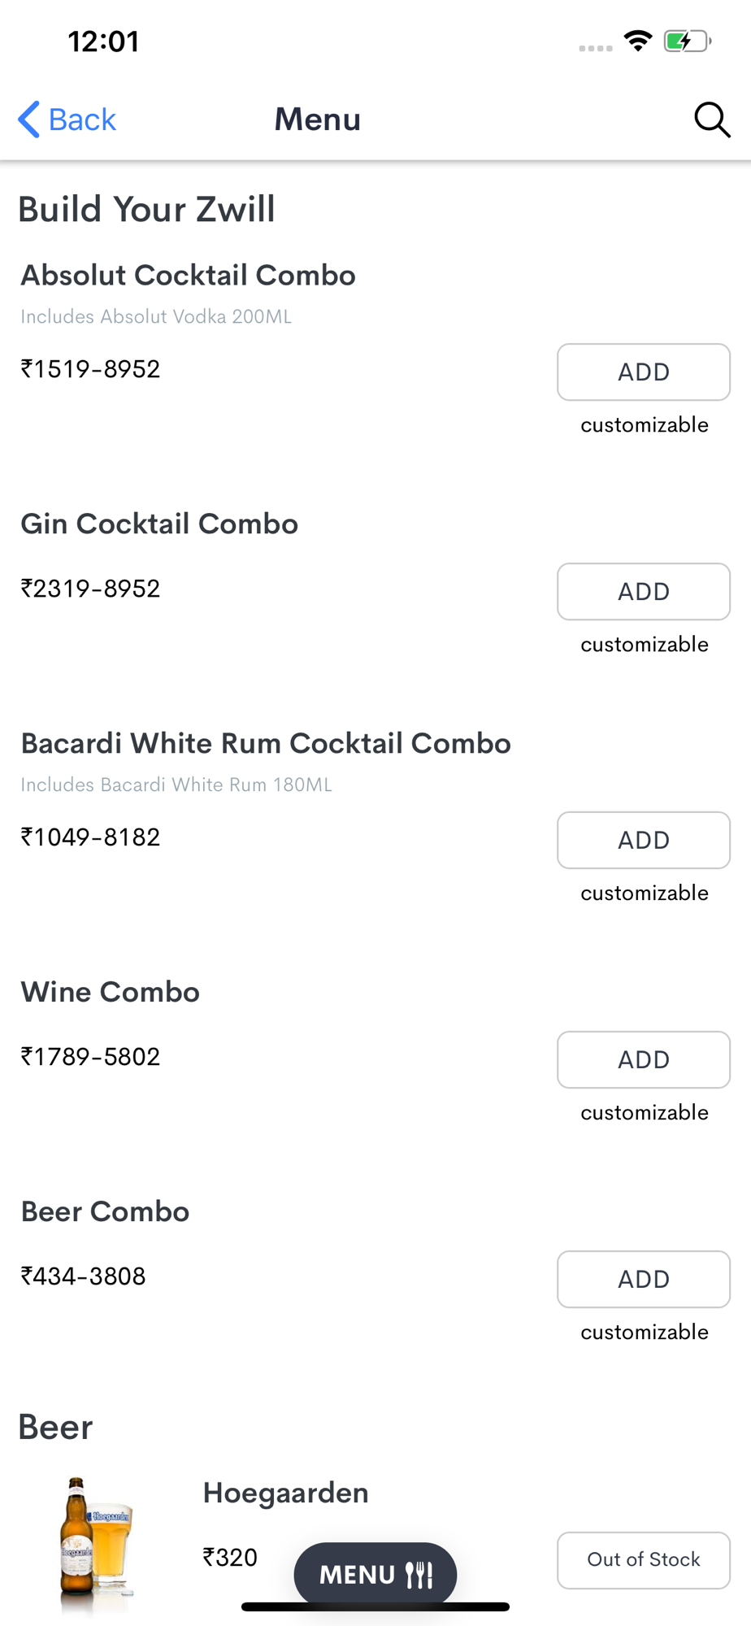This screenshot has height=1626, width=751.
Task: Add Absolut Cocktail Combo to order
Action: pyautogui.click(x=643, y=372)
